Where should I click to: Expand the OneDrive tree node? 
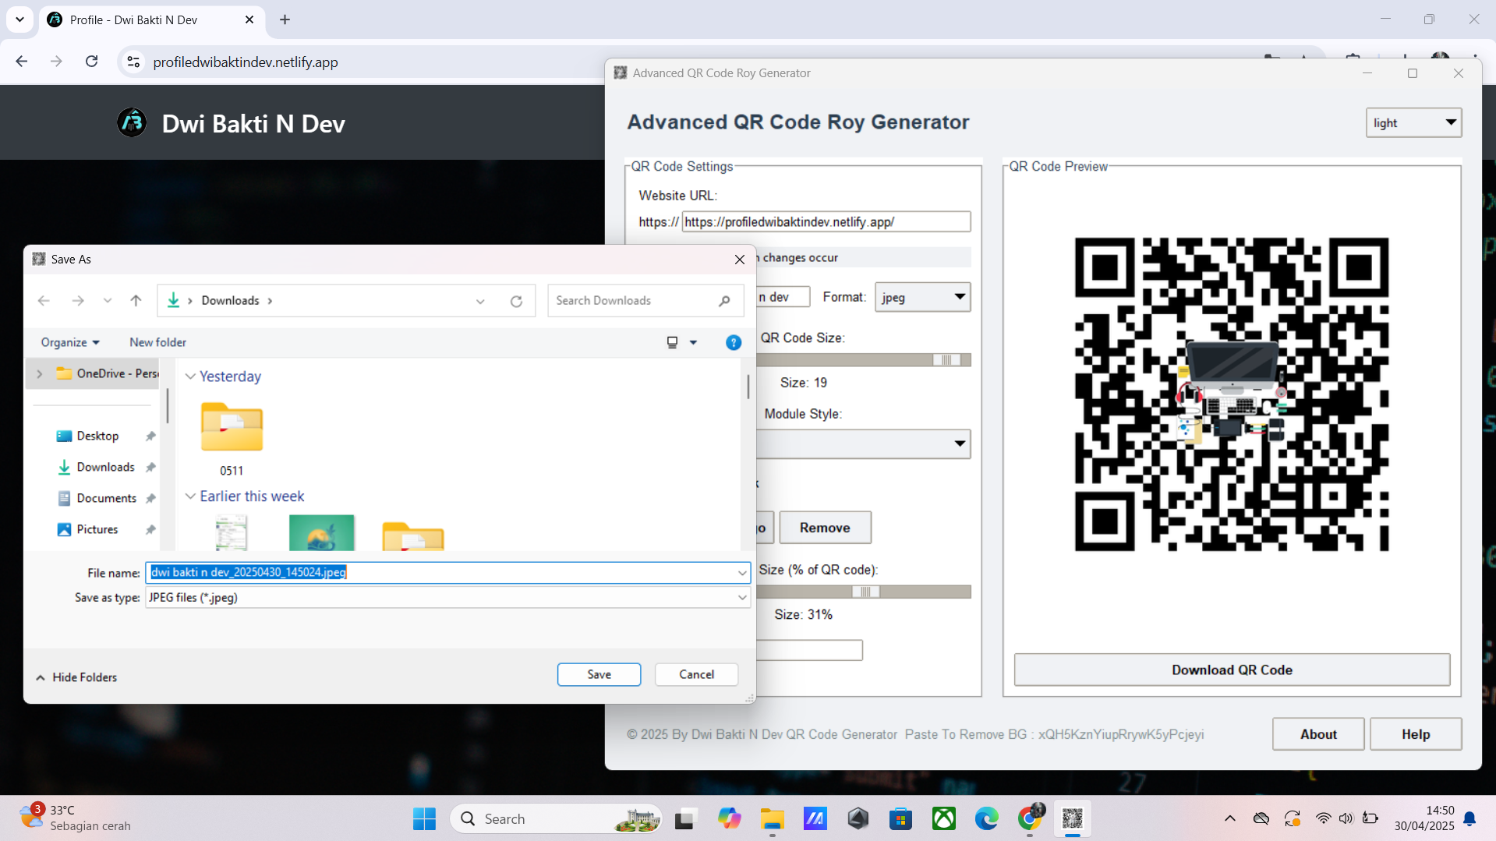click(x=40, y=374)
